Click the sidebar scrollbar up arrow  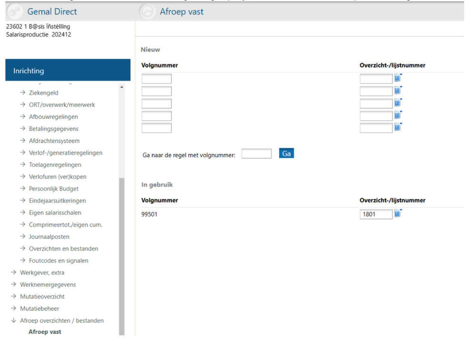(122, 87)
